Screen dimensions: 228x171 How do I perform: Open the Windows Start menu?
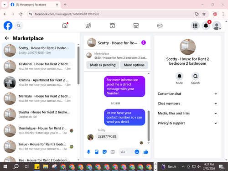(5, 166)
